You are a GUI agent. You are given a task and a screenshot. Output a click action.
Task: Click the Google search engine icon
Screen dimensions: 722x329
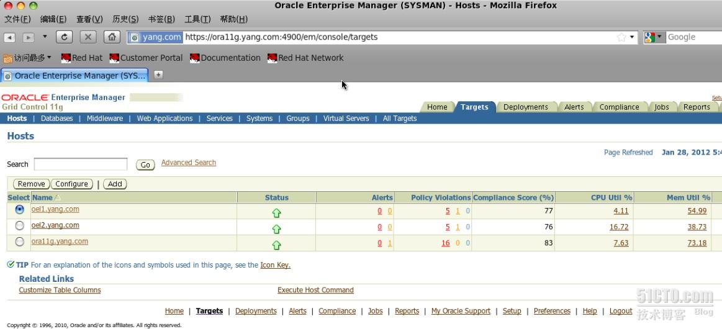tap(650, 37)
